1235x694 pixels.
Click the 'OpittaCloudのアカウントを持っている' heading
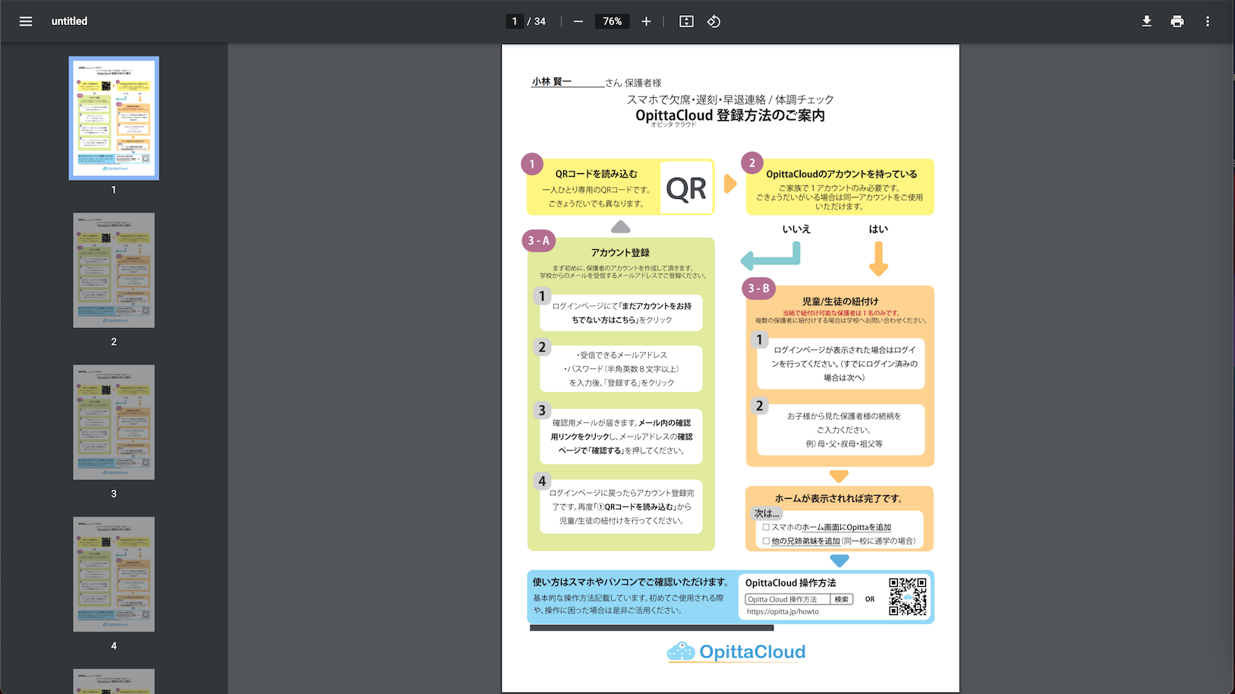(841, 174)
